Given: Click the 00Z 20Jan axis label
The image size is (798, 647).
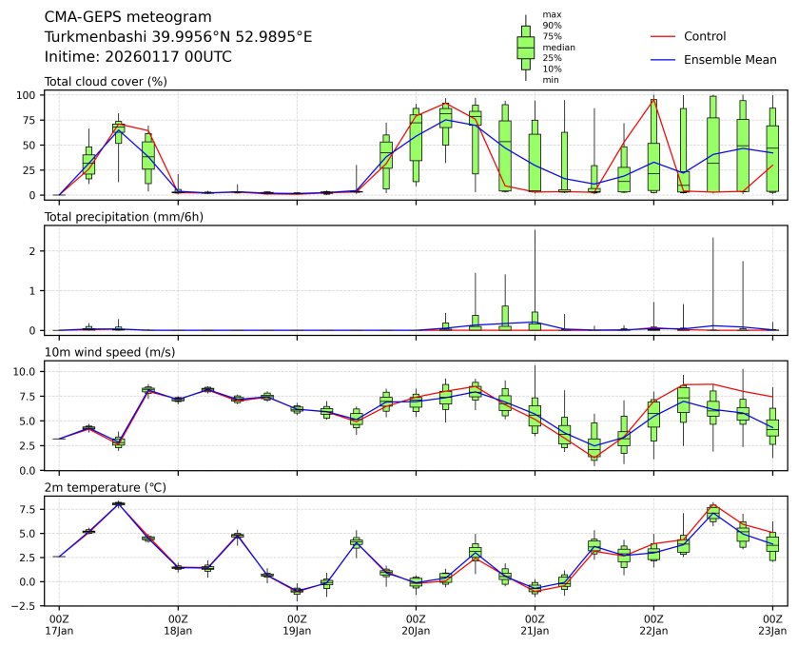Looking at the screenshot, I should tap(416, 624).
